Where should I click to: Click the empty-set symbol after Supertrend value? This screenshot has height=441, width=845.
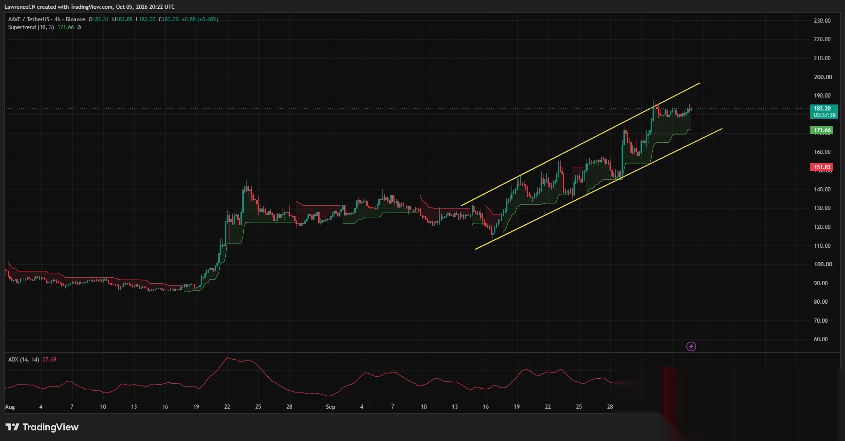79,27
